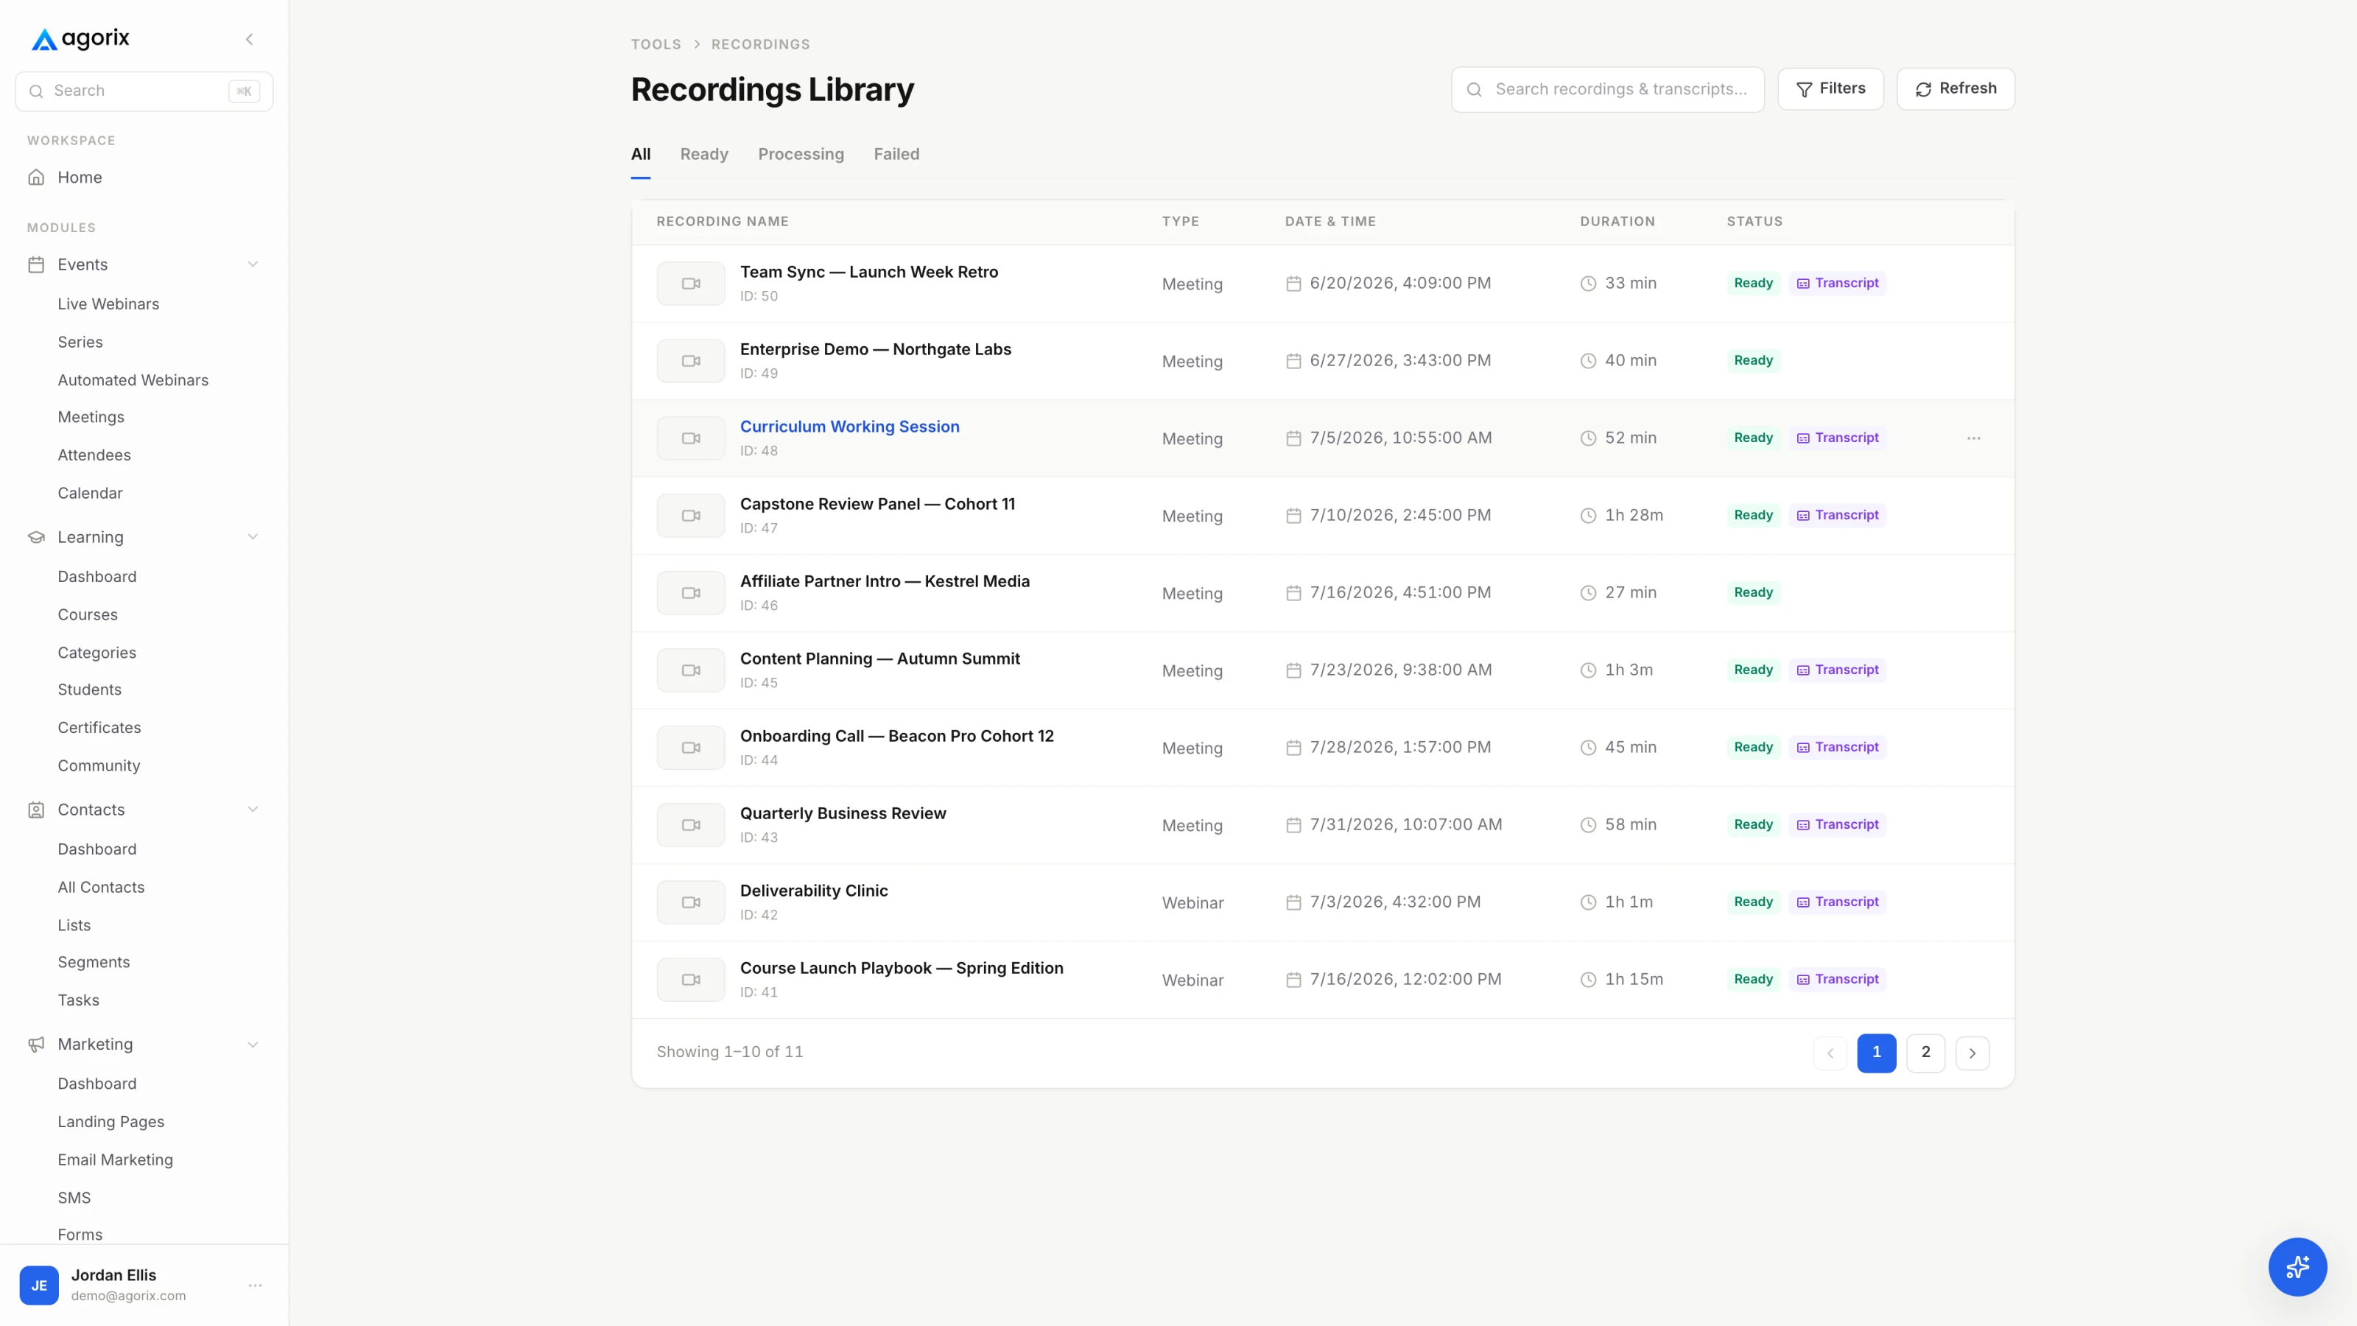
Task: Click the JE avatar
Action: click(x=39, y=1285)
